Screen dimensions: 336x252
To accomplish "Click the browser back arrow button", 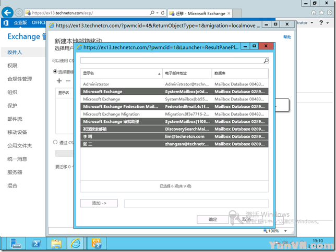I will (7, 13).
